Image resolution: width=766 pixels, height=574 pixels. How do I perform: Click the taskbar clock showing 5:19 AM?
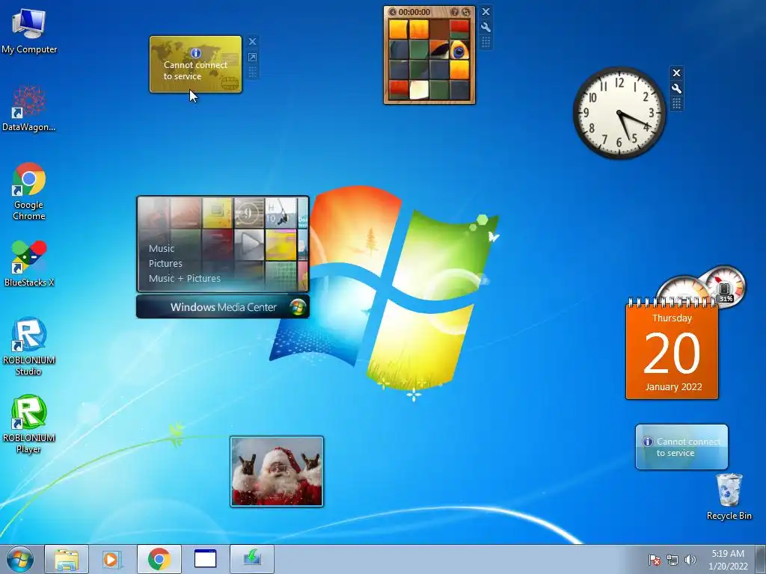pos(728,560)
